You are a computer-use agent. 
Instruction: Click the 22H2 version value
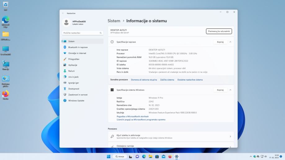tap(151, 102)
